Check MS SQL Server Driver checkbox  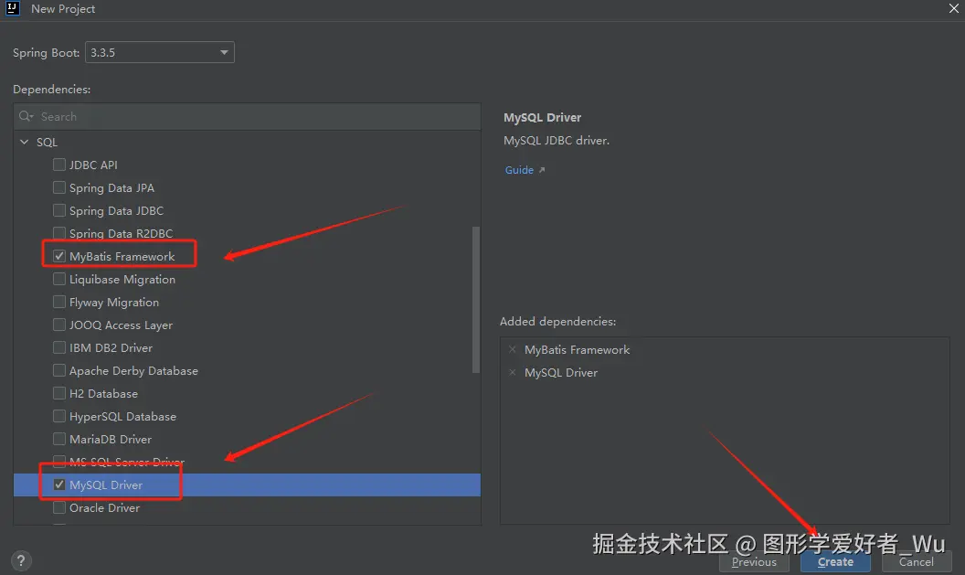point(59,462)
